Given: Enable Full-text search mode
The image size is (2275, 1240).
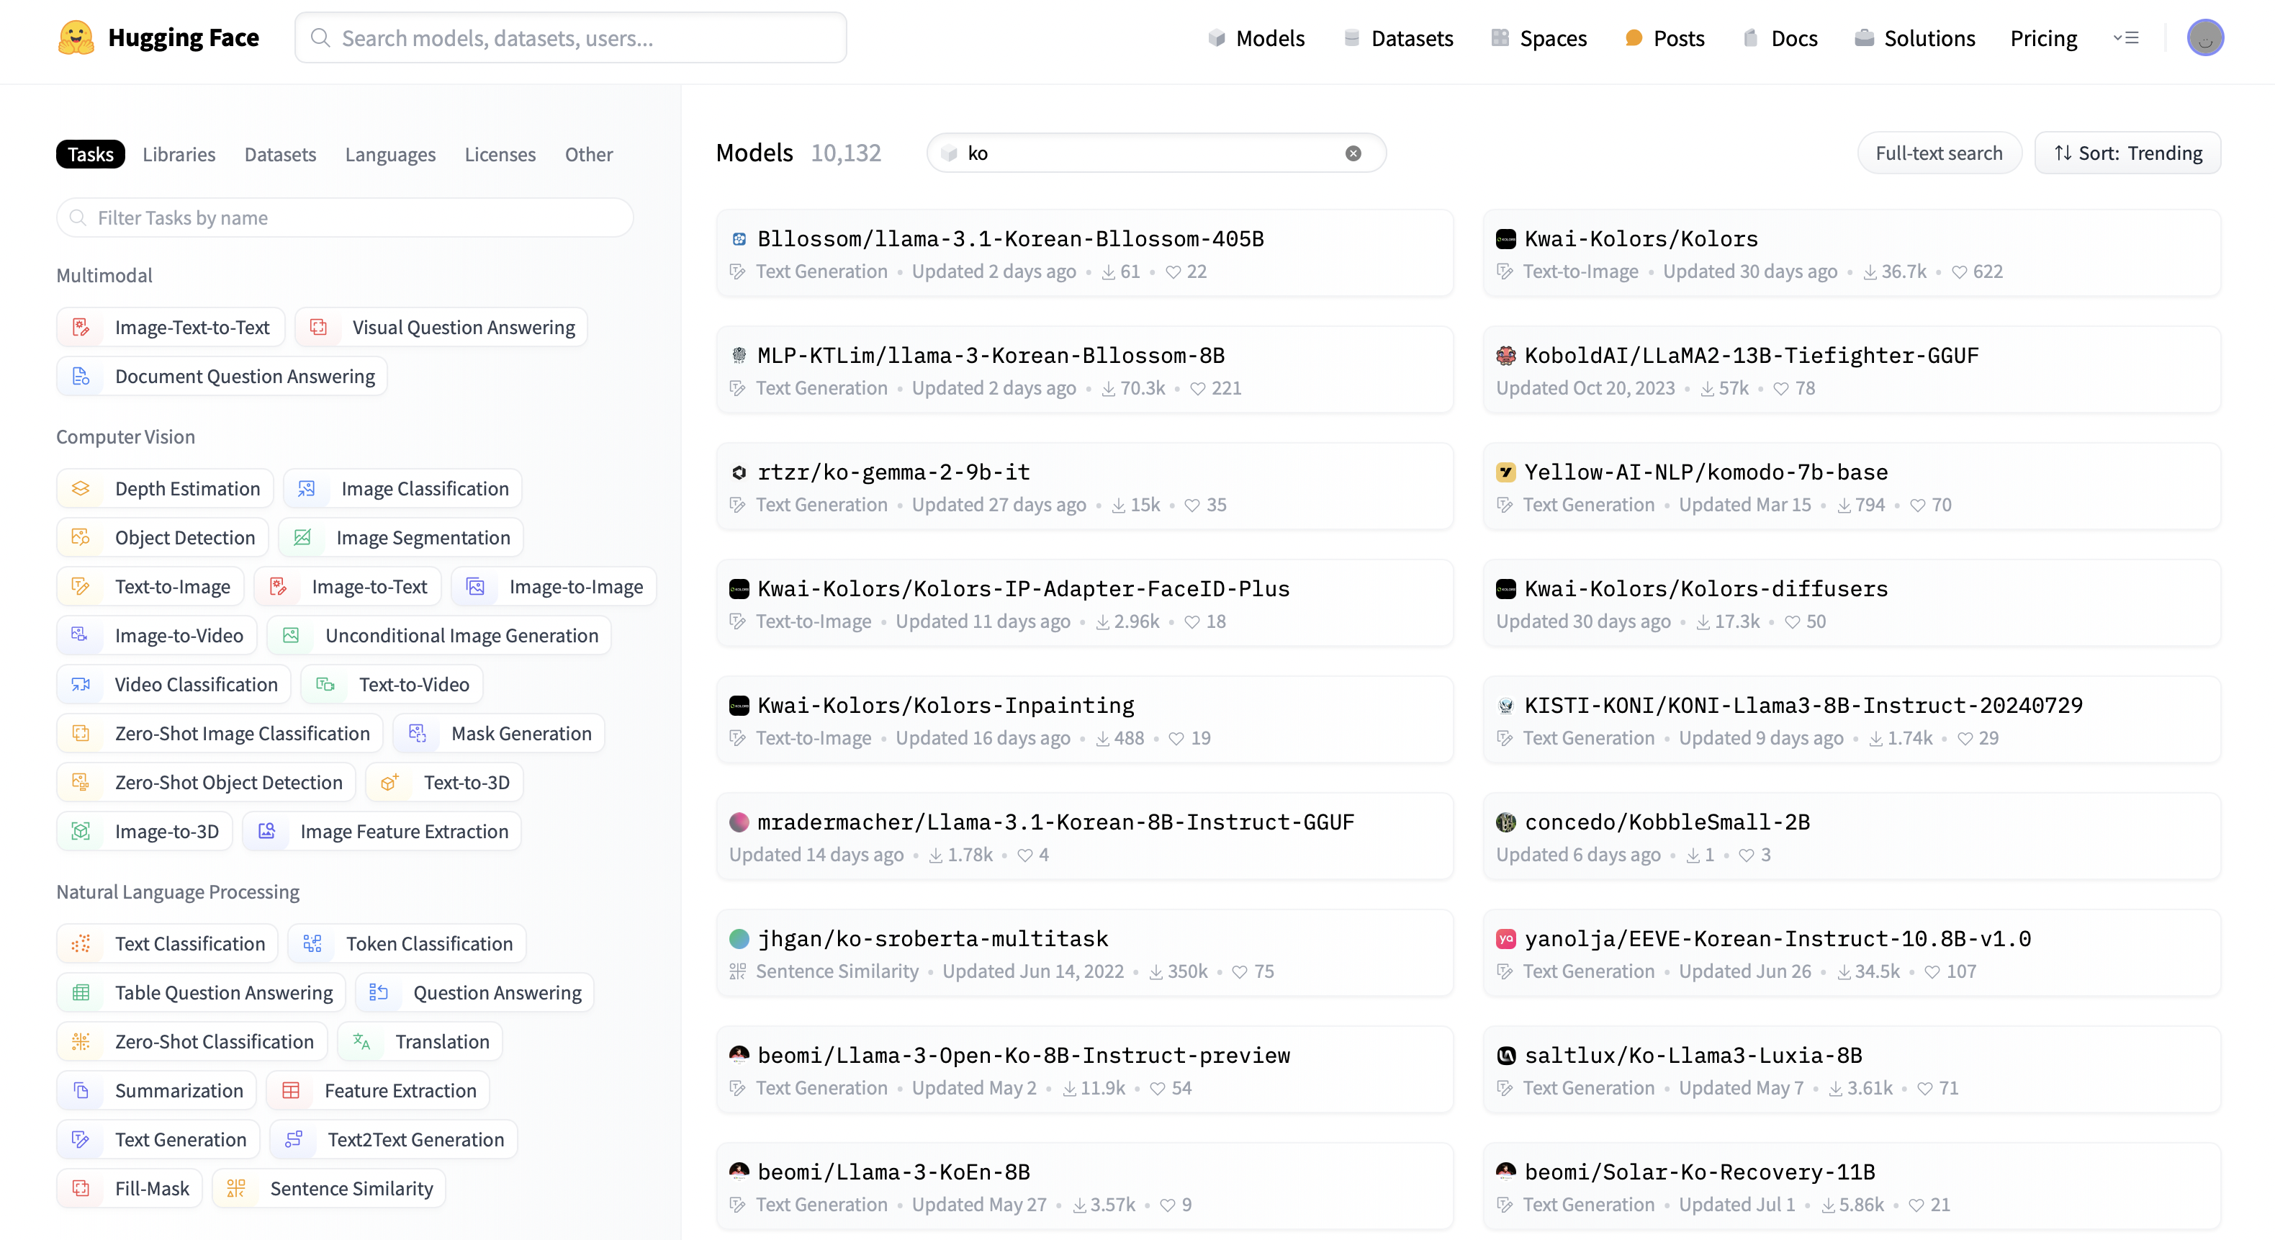Looking at the screenshot, I should [x=1939, y=153].
